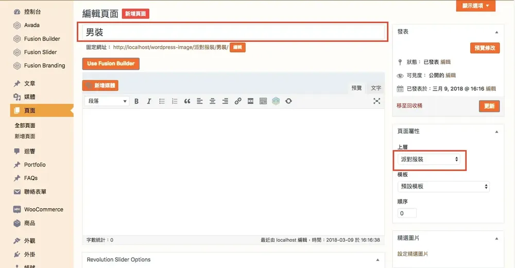Switch to the 預覽 visual editor tab
Screen dimensions: 515x268
point(356,88)
